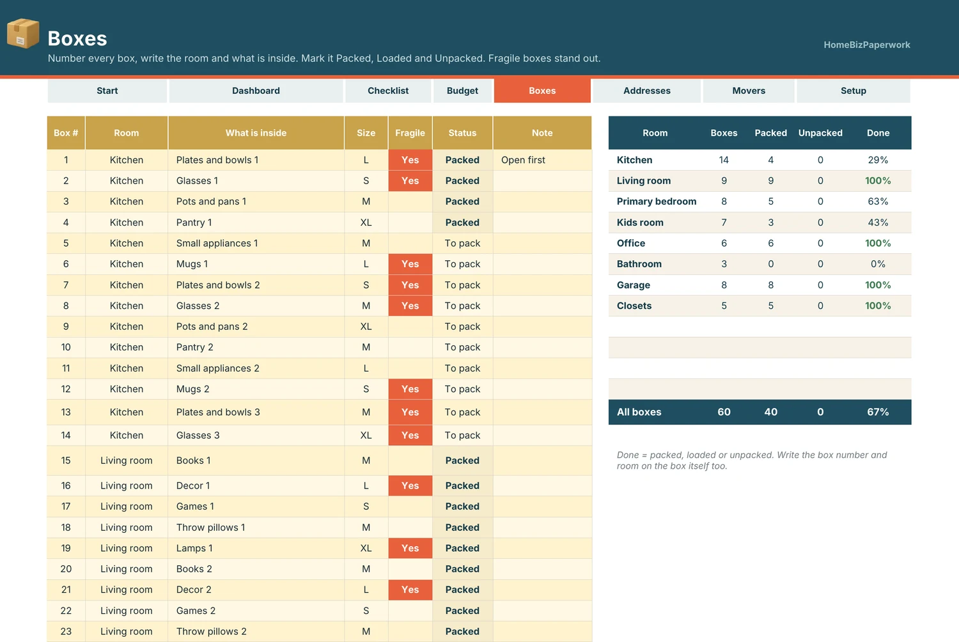Select the 'Glasses 3' contents cell
This screenshot has height=642, width=959.
point(256,435)
